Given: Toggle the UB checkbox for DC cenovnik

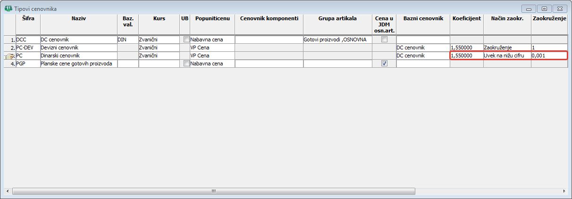Looking at the screenshot, I should coord(186,40).
